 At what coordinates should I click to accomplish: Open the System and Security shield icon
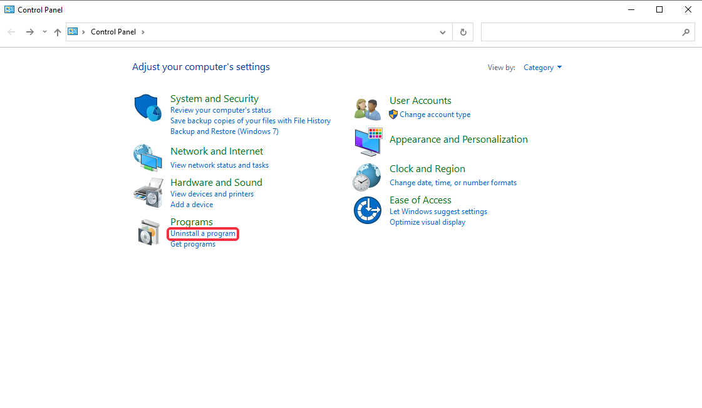click(148, 108)
